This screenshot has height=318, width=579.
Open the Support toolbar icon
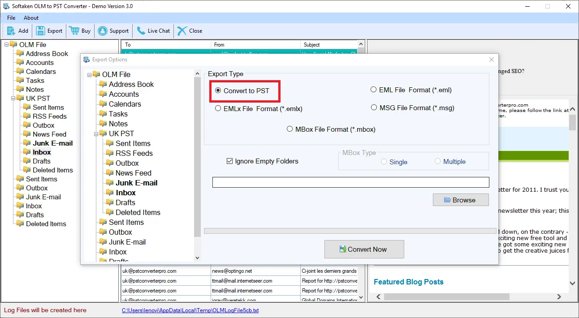[x=103, y=31]
